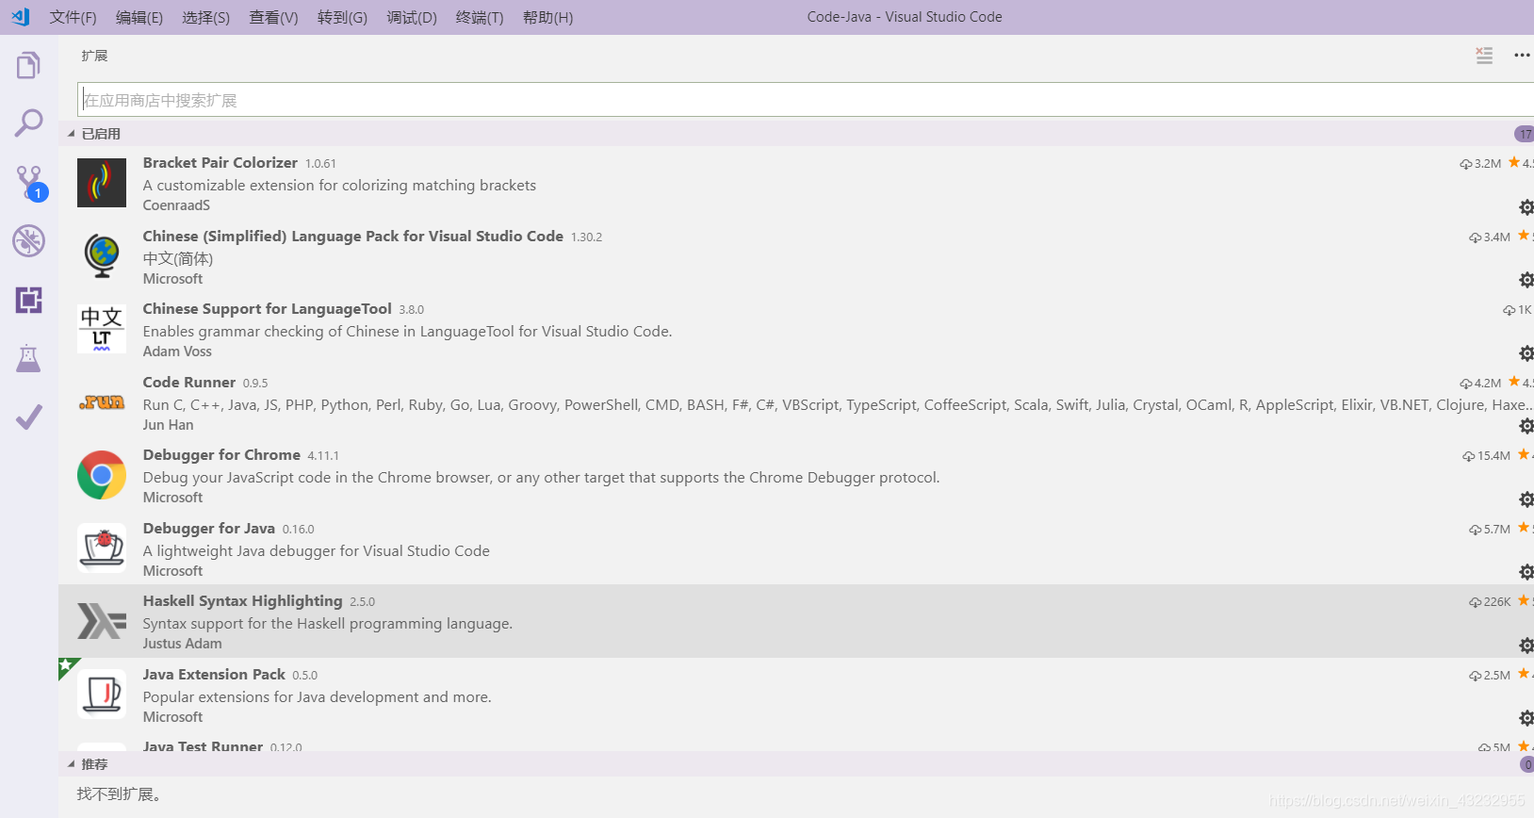
Task: Open gear menu for Chinese Language Pack
Action: (x=1526, y=280)
